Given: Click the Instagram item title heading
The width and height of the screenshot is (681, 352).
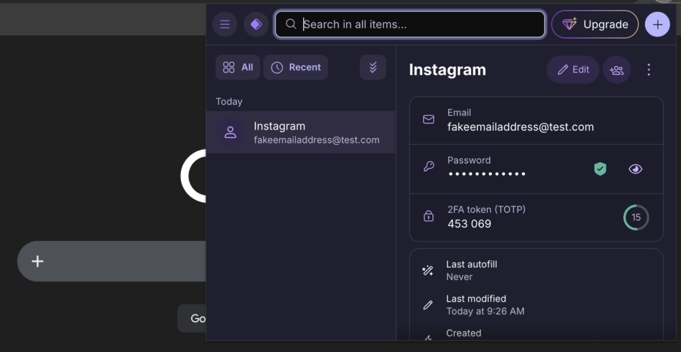Looking at the screenshot, I should tap(448, 70).
